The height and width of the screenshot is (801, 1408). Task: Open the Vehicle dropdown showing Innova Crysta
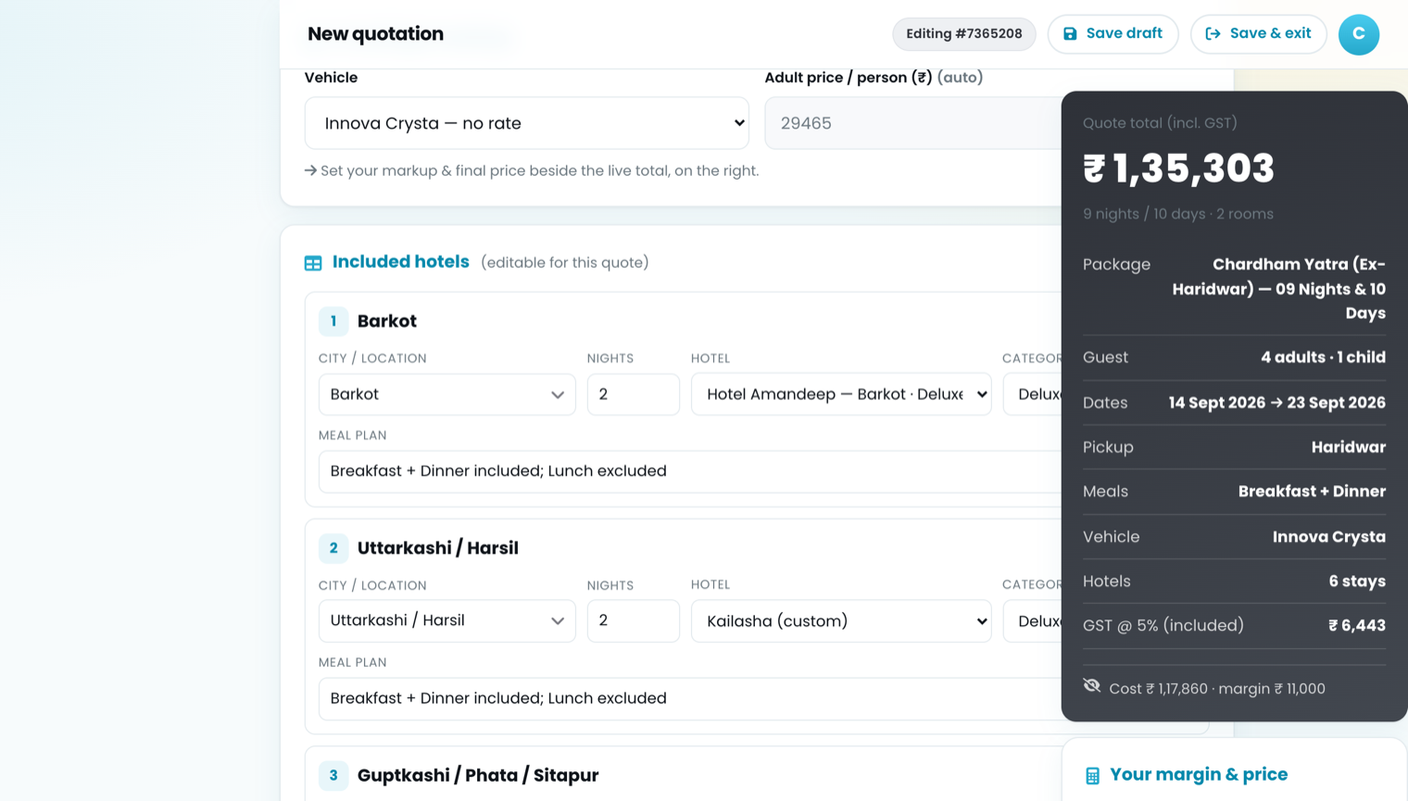coord(526,123)
